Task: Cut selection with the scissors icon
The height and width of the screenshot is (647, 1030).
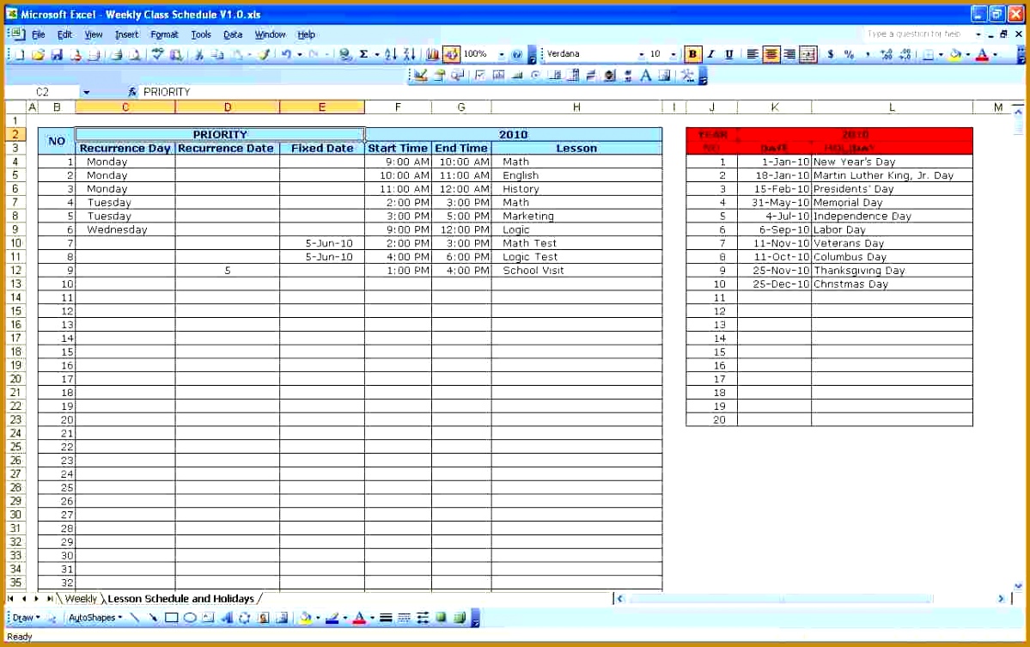Action: (198, 54)
